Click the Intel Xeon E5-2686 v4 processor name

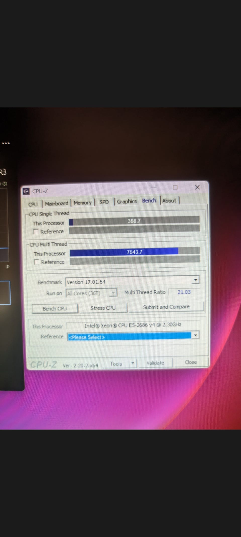click(133, 325)
